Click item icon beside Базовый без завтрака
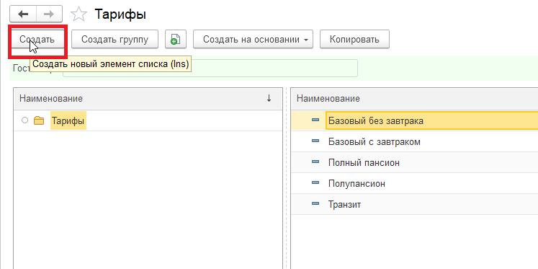The height and width of the screenshot is (269, 538). (315, 120)
